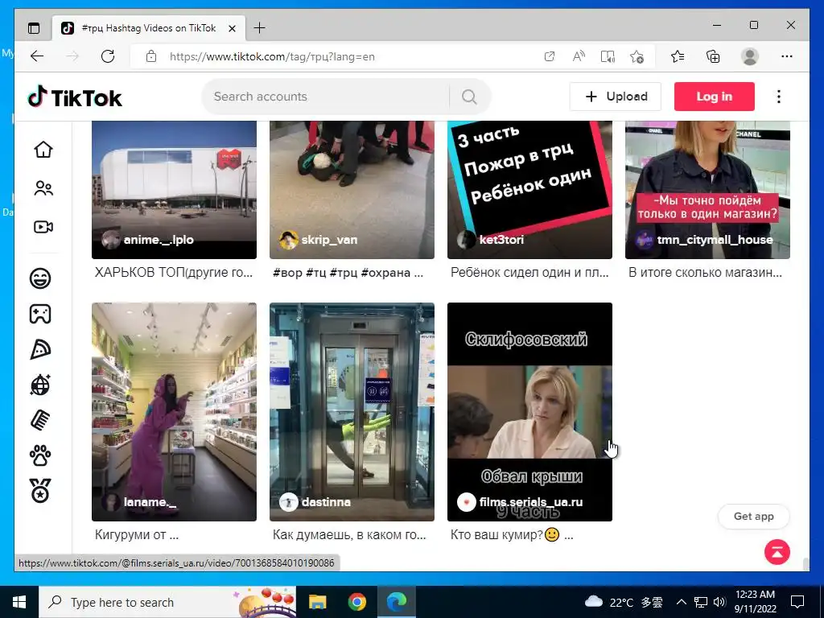The image size is (824, 618).
Task: Refresh the page with reload icon
Action: click(108, 56)
